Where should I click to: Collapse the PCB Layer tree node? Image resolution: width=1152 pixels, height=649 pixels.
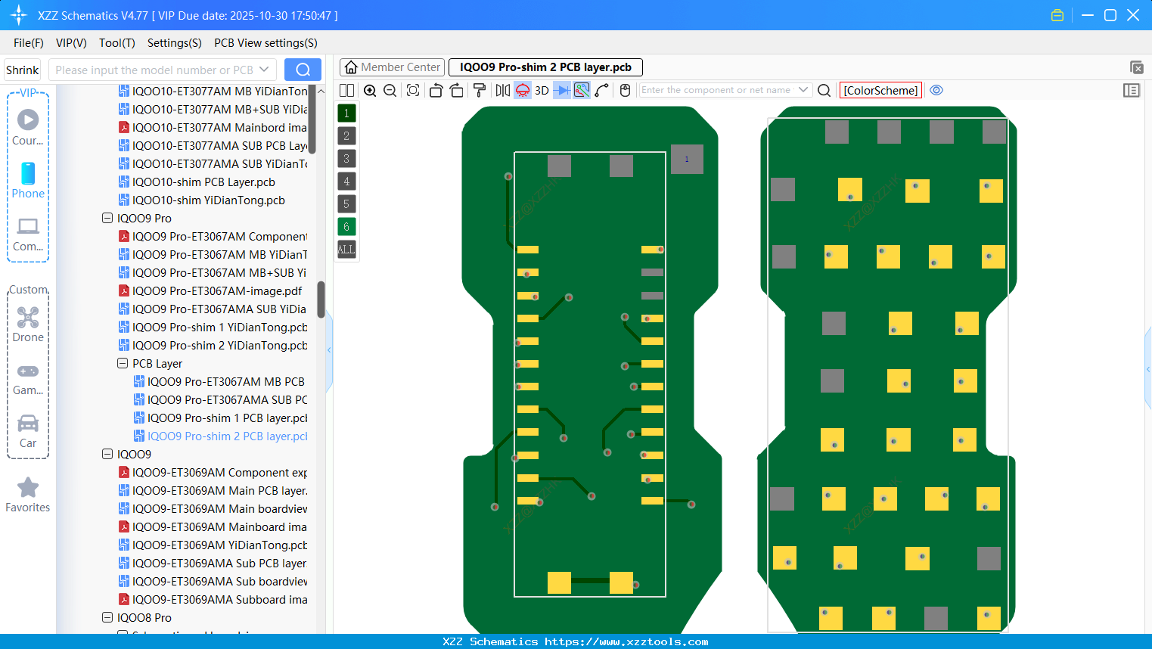click(123, 363)
